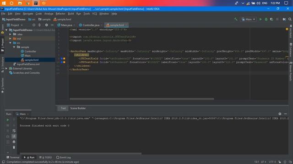
Task: Select the Text view tab
Action: (63, 108)
